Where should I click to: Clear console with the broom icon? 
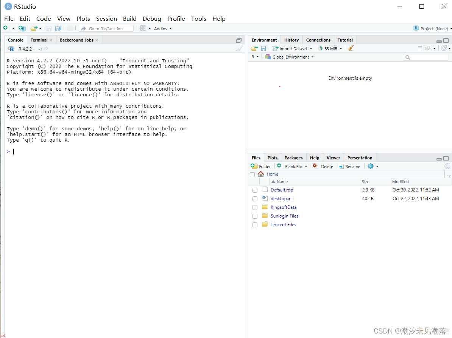tap(239, 49)
